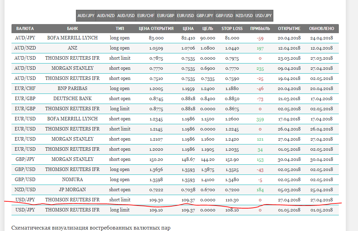
Task: Open the GBP/USD filter tab
Action: click(224, 16)
